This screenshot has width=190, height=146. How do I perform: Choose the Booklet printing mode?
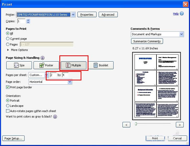pyautogui.click(x=100, y=65)
